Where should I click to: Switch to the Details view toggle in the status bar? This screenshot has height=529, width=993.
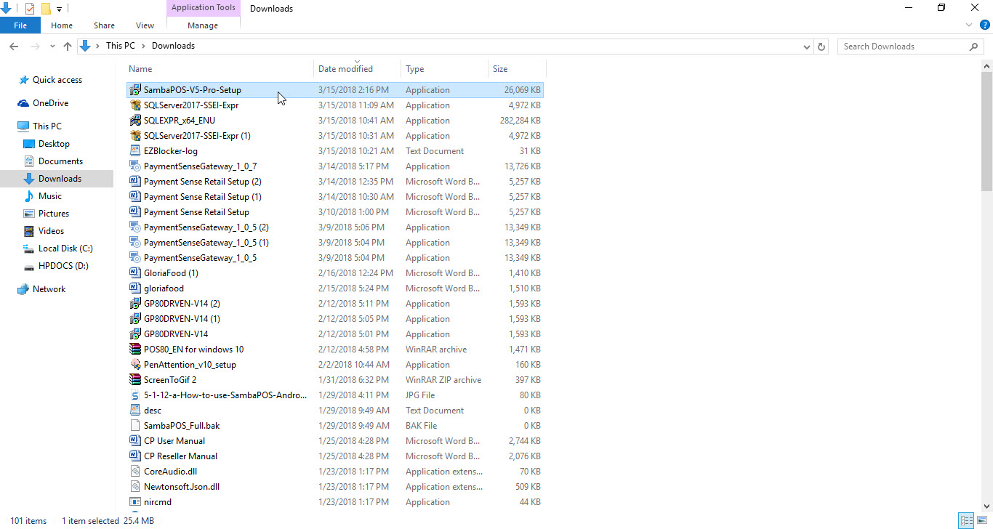966,520
